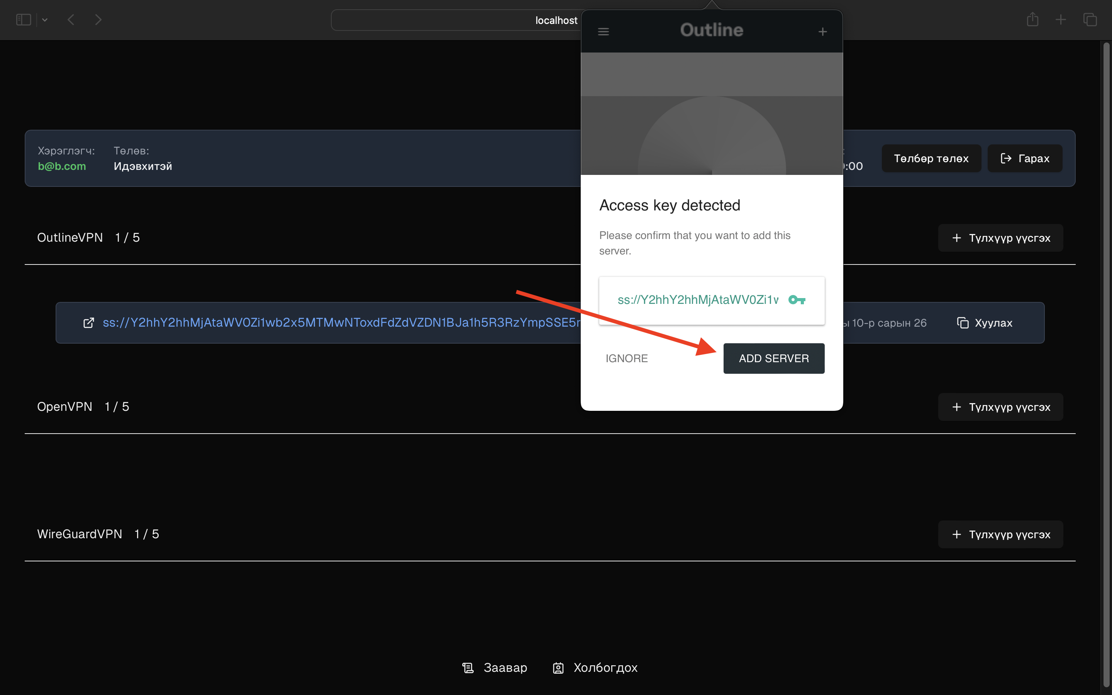Open the Заавар guide link
Image resolution: width=1112 pixels, height=695 pixels.
pos(495,668)
